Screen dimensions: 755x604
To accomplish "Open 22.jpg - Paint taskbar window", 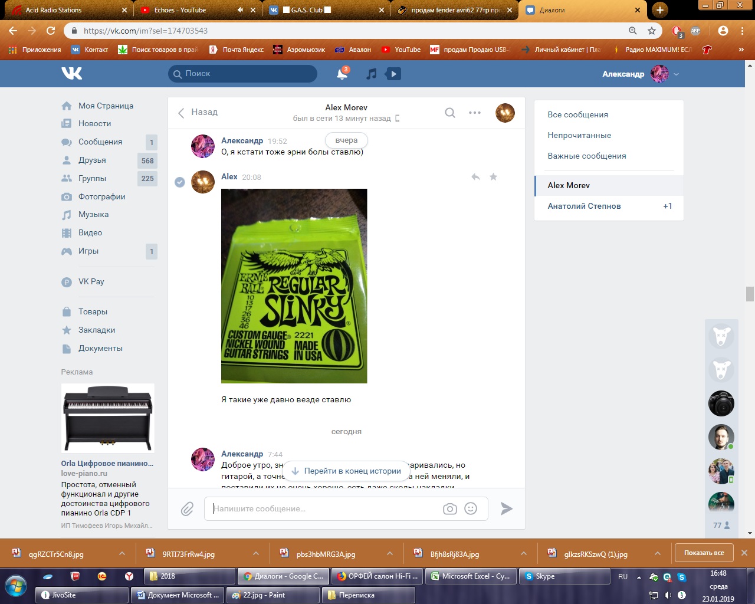I will tap(273, 595).
